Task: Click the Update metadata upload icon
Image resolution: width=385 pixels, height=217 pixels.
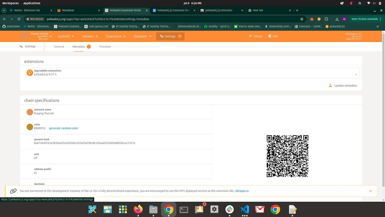Action: click(x=331, y=85)
